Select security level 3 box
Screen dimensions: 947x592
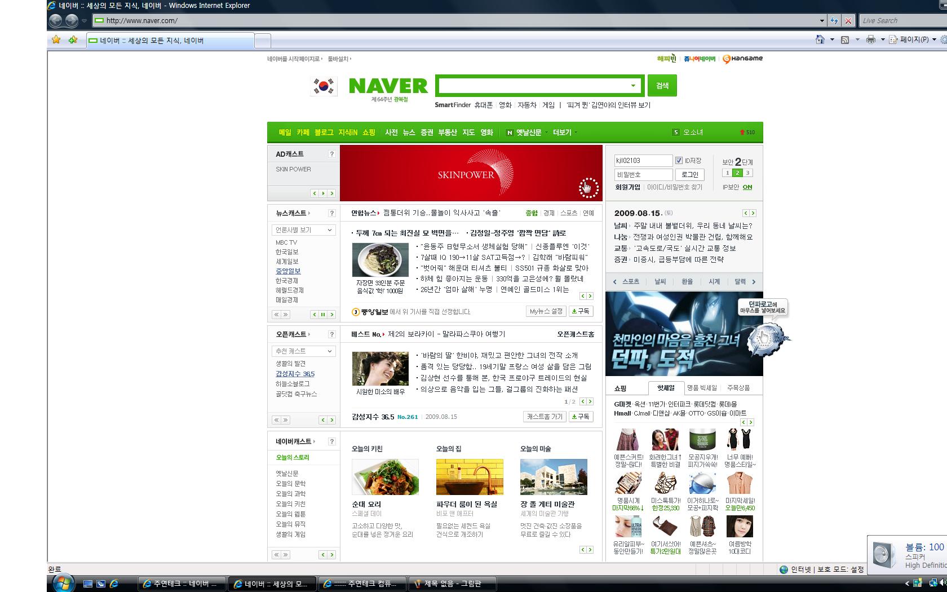pos(747,173)
